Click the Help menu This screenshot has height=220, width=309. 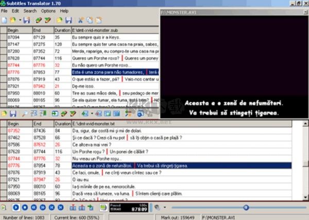[x=64, y=11]
